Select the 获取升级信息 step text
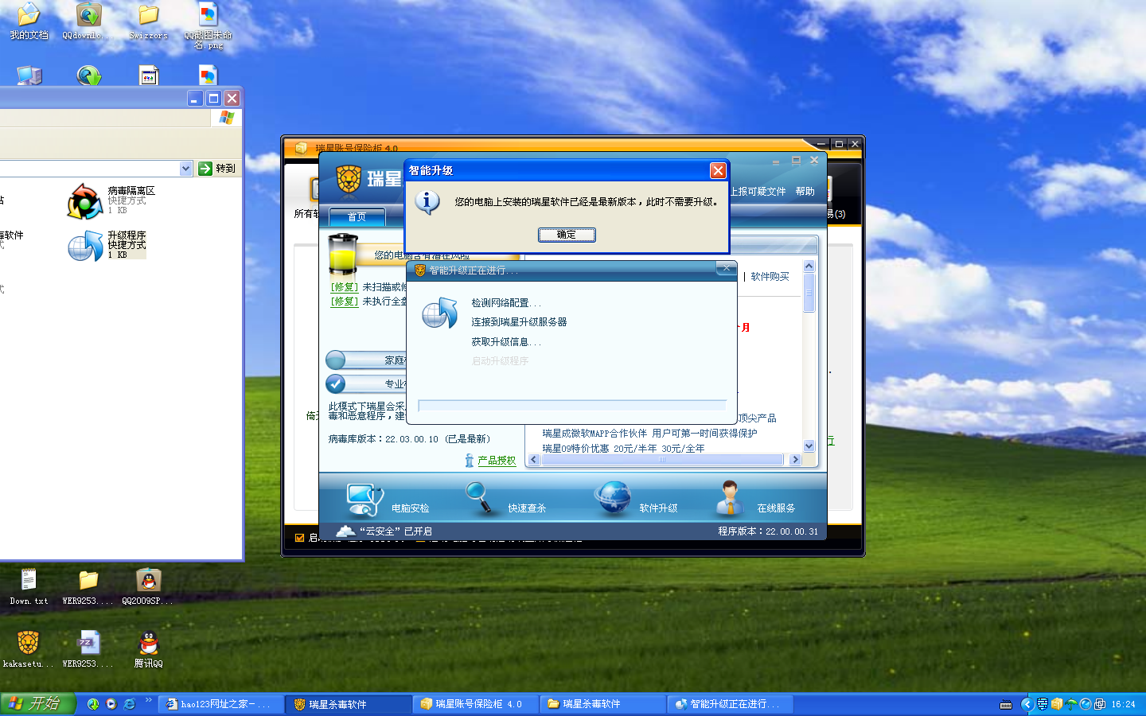The width and height of the screenshot is (1146, 716). 506,342
